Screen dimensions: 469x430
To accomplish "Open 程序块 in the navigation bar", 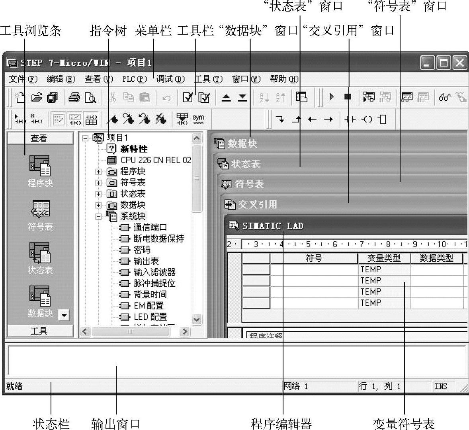I will [40, 171].
